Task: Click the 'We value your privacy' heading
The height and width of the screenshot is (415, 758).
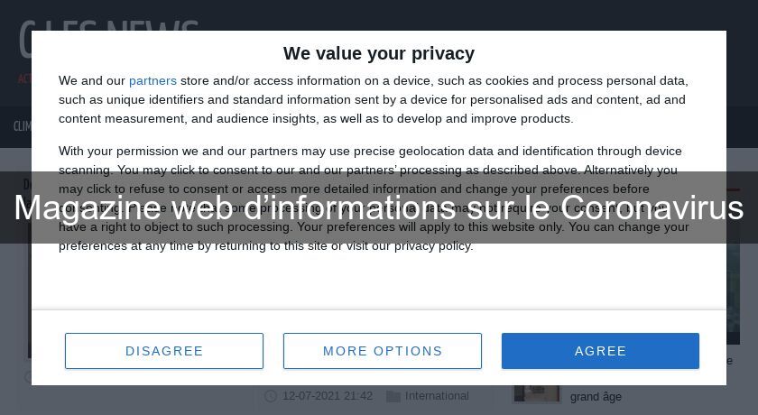Action: pos(379,53)
